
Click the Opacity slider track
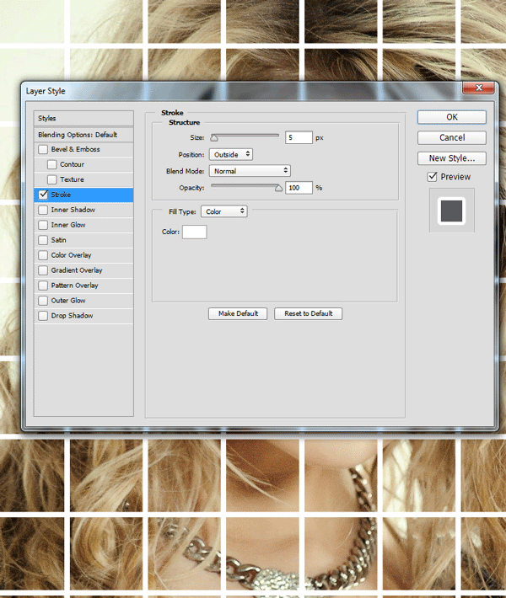coord(245,187)
